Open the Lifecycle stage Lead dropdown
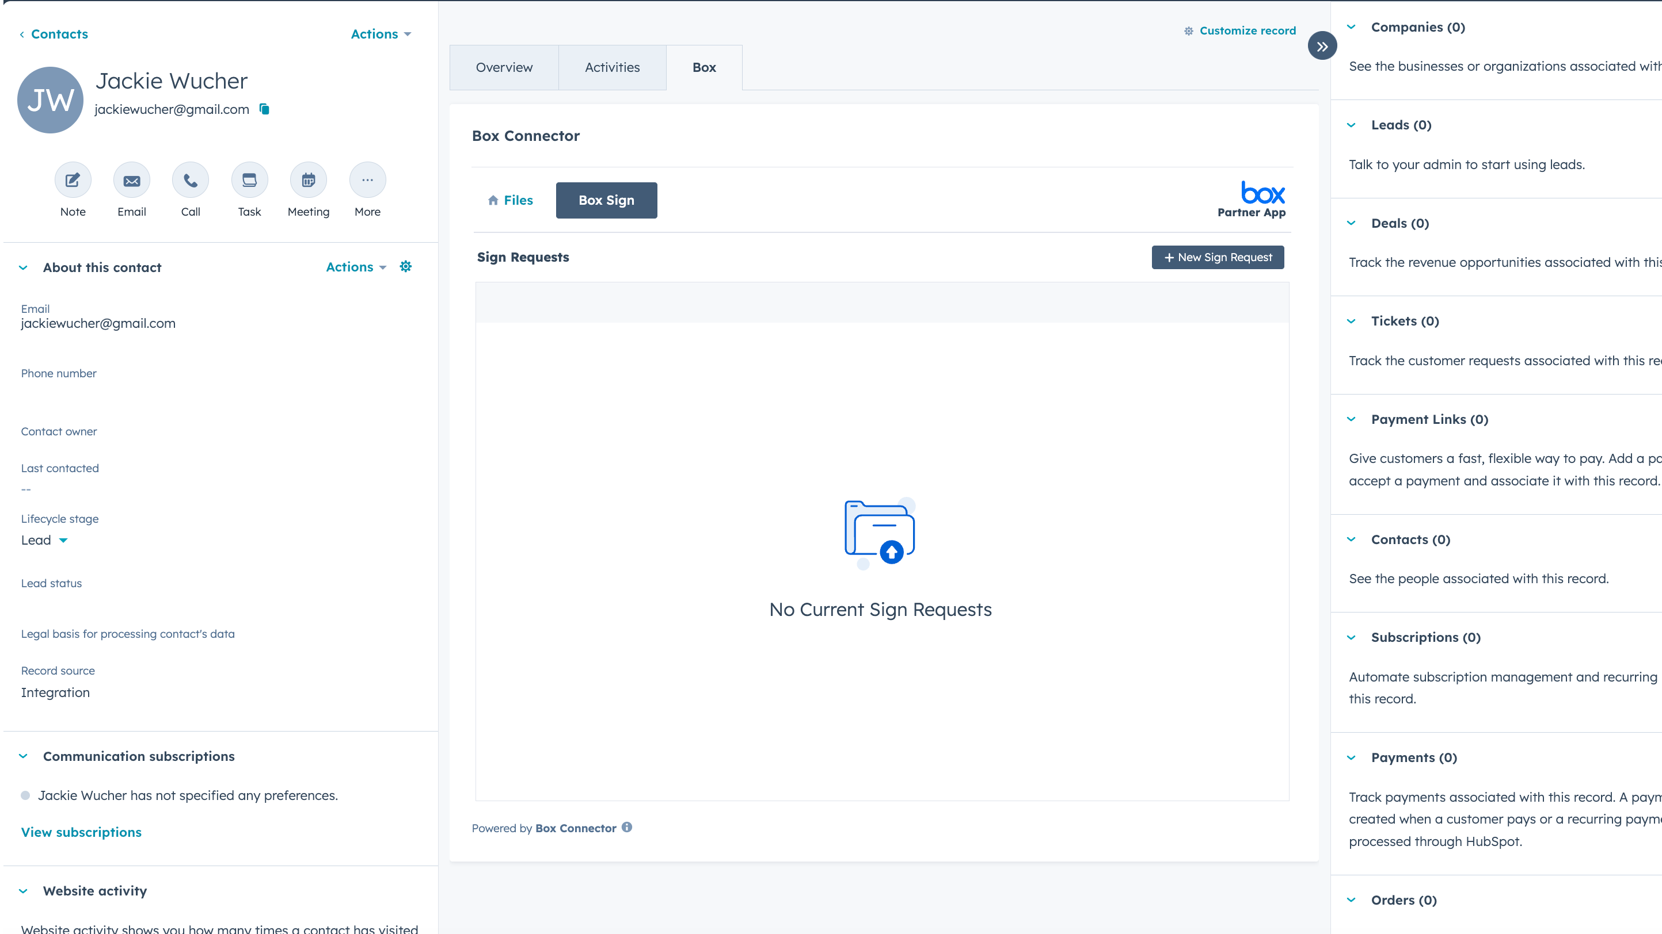This screenshot has height=934, width=1662. tap(44, 540)
